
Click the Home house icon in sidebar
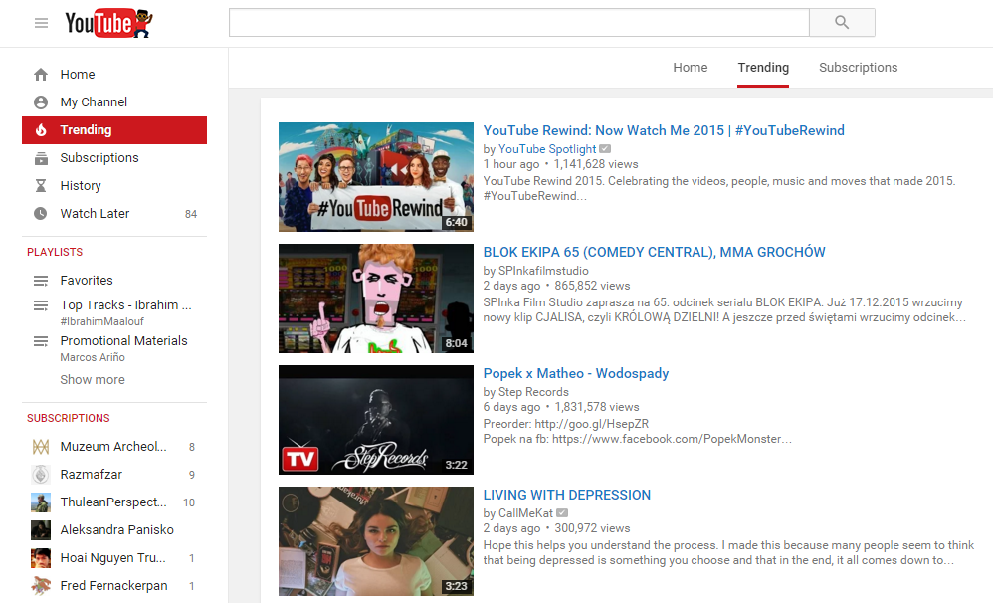pyautogui.click(x=41, y=74)
